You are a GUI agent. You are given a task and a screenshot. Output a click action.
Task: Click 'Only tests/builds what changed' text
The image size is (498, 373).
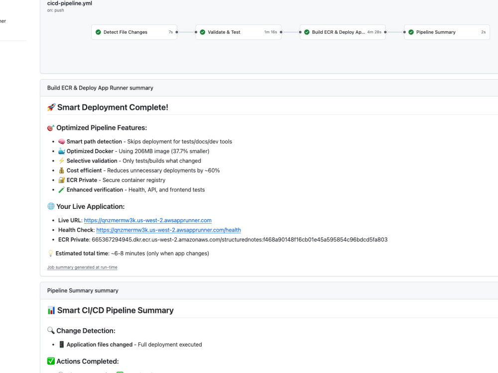(162, 161)
